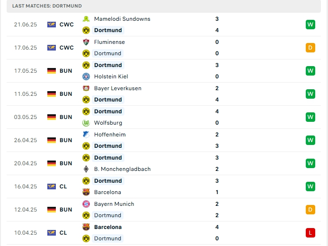Click the Barcelona crest in the 16.04.25 match

pyautogui.click(x=86, y=192)
